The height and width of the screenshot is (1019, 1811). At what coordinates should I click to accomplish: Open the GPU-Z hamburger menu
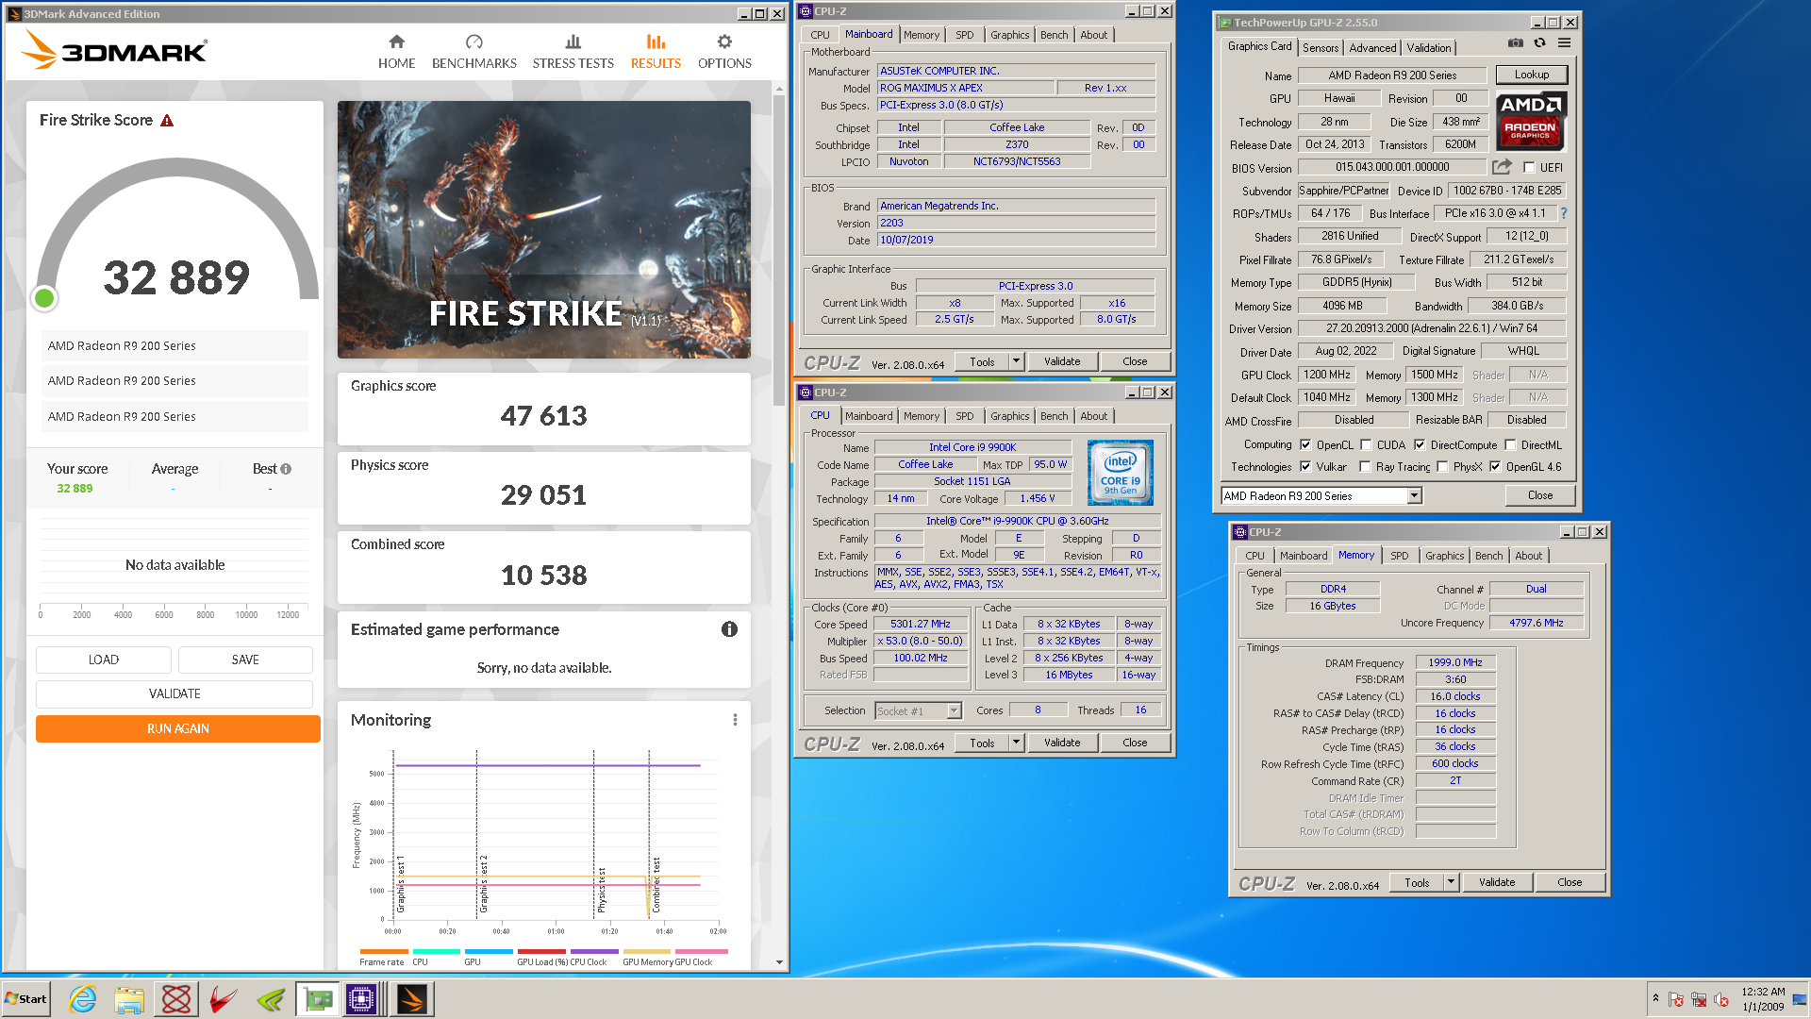pyautogui.click(x=1564, y=43)
